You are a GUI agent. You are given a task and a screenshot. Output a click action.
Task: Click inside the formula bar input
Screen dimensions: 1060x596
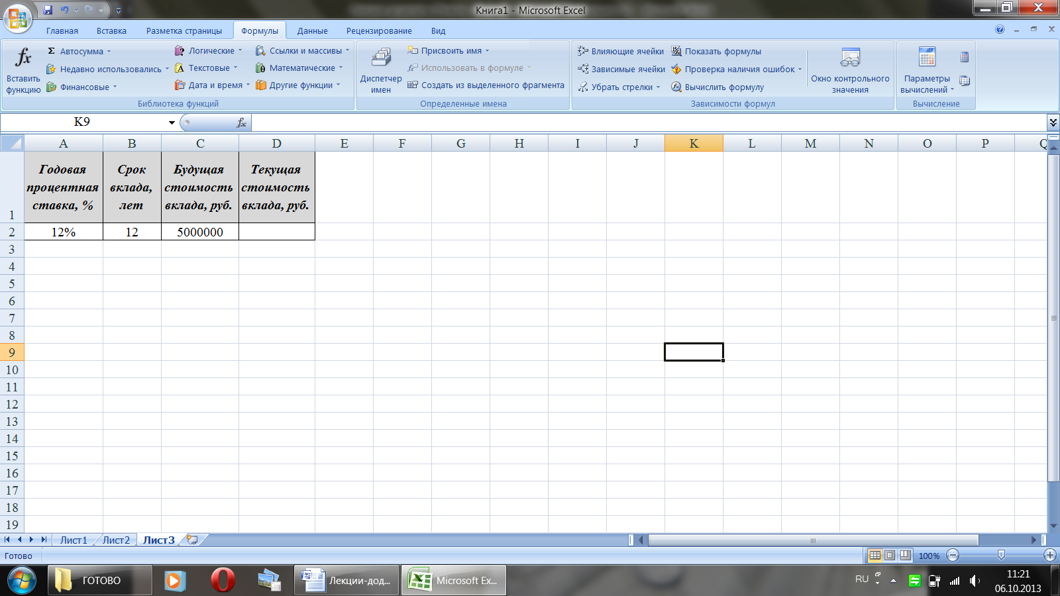tap(649, 123)
